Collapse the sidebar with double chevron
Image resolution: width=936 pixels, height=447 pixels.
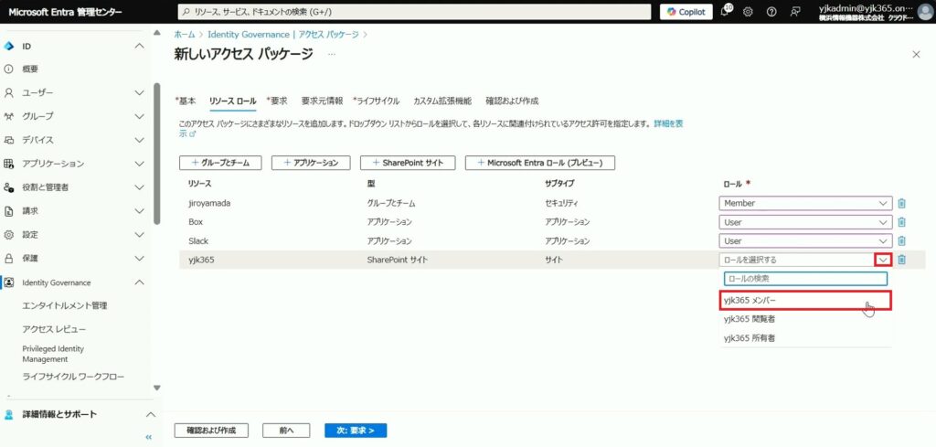tap(149, 438)
